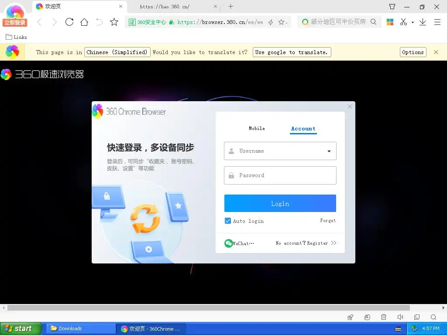Close the 欢迎页 tab
This screenshot has height=335, width=447.
120,6
